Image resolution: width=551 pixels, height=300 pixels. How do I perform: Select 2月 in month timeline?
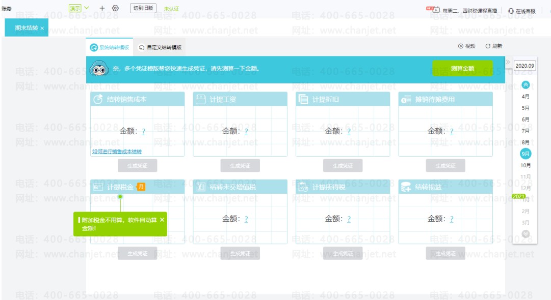(x=526, y=211)
